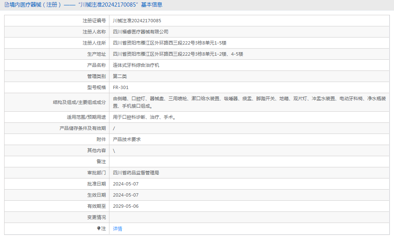Image resolution: width=394 pixels, height=237 pixels.
Task: Click the label 产品储存条件及有效期
Action: coord(83,128)
